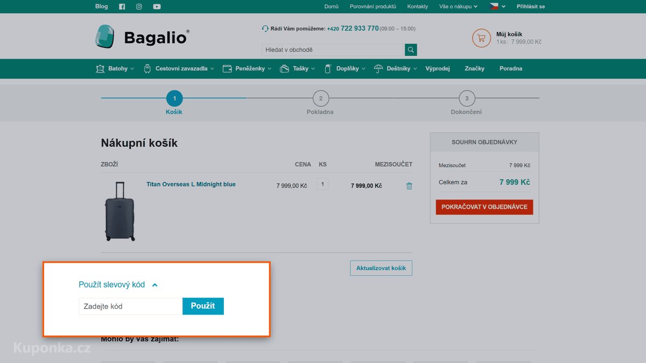646x363 pixels.
Task: Open the Kontakty link
Action: [x=418, y=6]
